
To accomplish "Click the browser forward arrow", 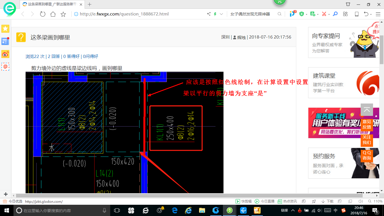I will 32,14.
